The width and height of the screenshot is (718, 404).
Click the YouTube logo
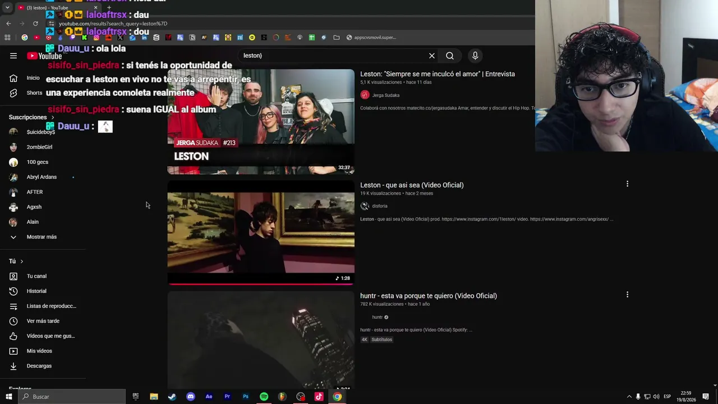tap(44, 56)
